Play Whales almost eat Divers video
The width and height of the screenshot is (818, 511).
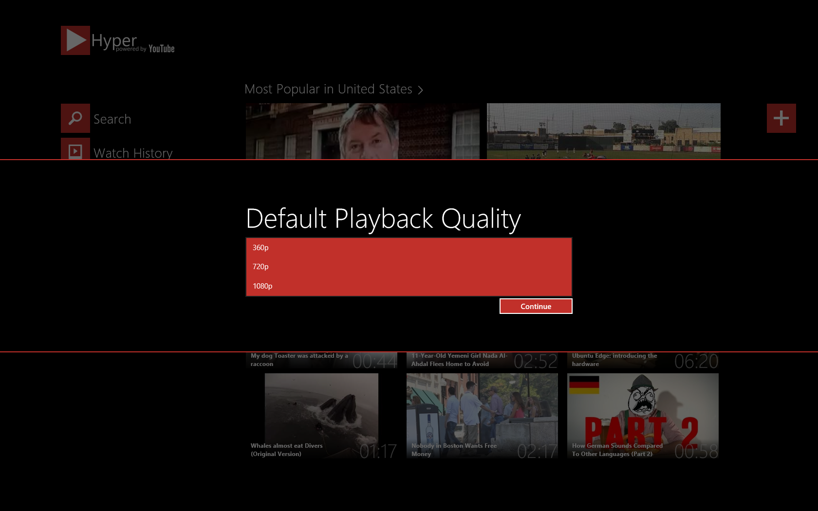(321, 416)
